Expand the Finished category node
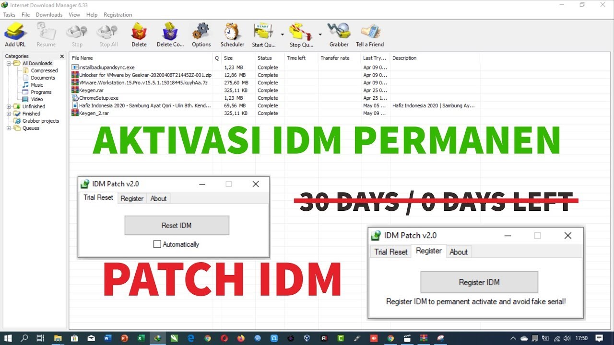Screen dimensions: 614x345 (9, 114)
